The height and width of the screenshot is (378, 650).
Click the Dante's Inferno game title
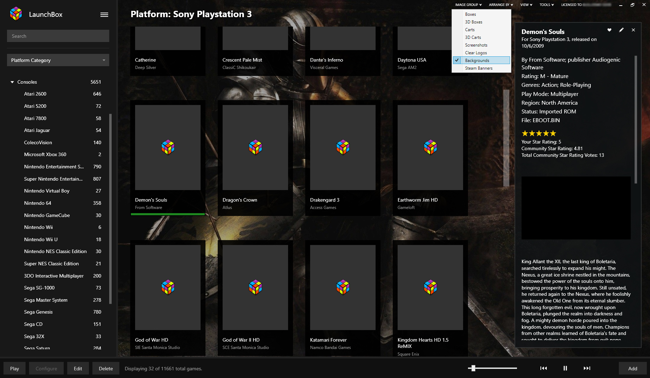pyautogui.click(x=326, y=60)
